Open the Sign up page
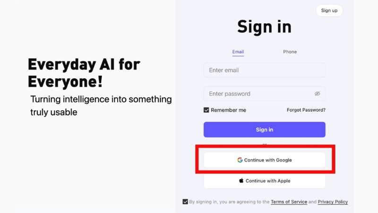Viewport: 378px width, 213px height. point(329,10)
